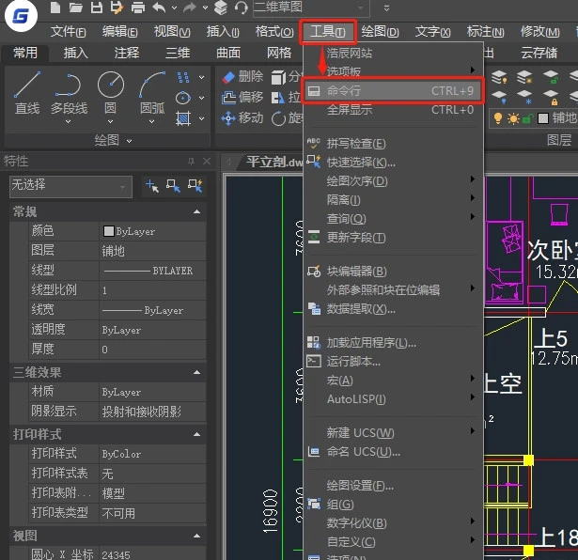Click the quick select lightning icon in properties
This screenshot has width=578, height=560.
[x=195, y=186]
